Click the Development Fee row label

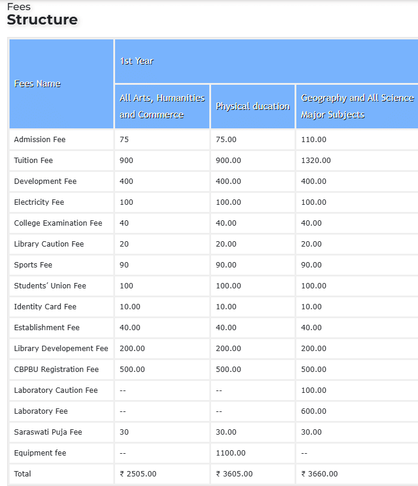45,181
